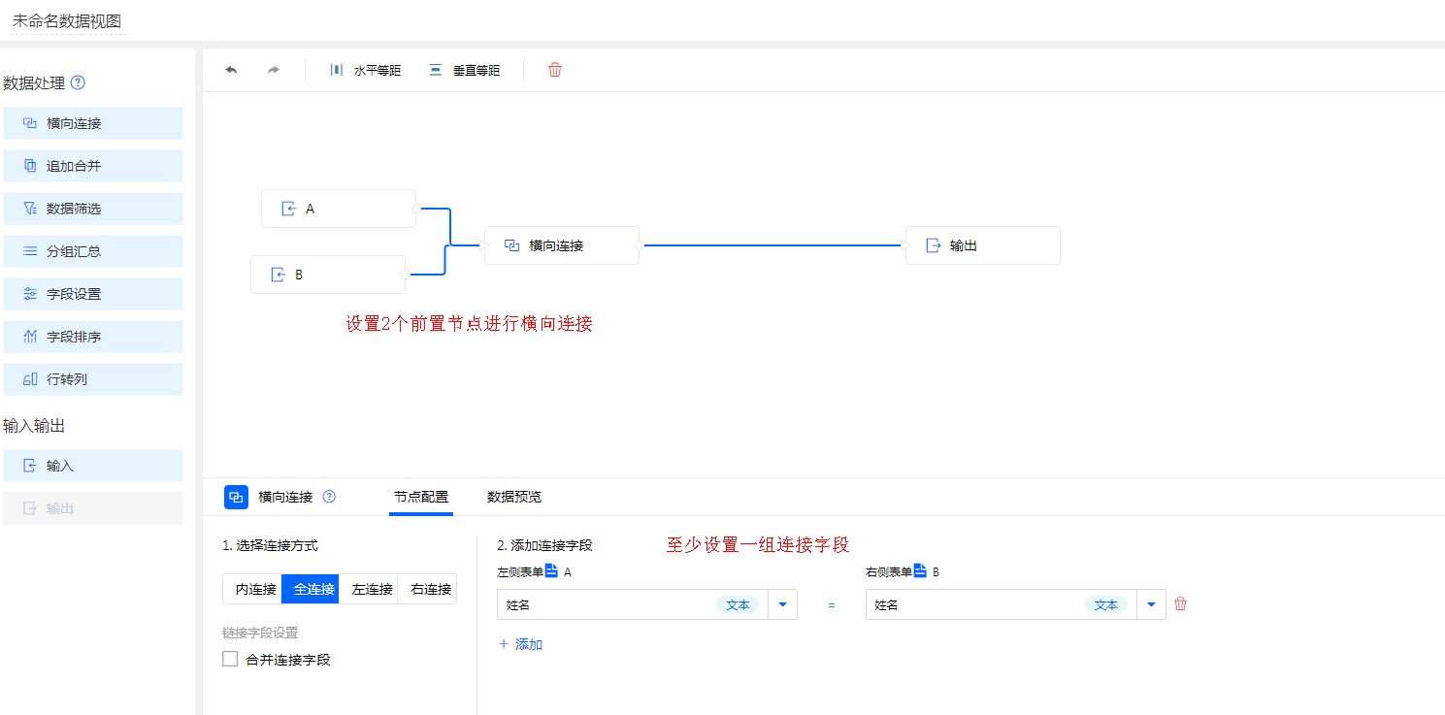Click 添加 to add join field
The image size is (1445, 715).
[520, 644]
